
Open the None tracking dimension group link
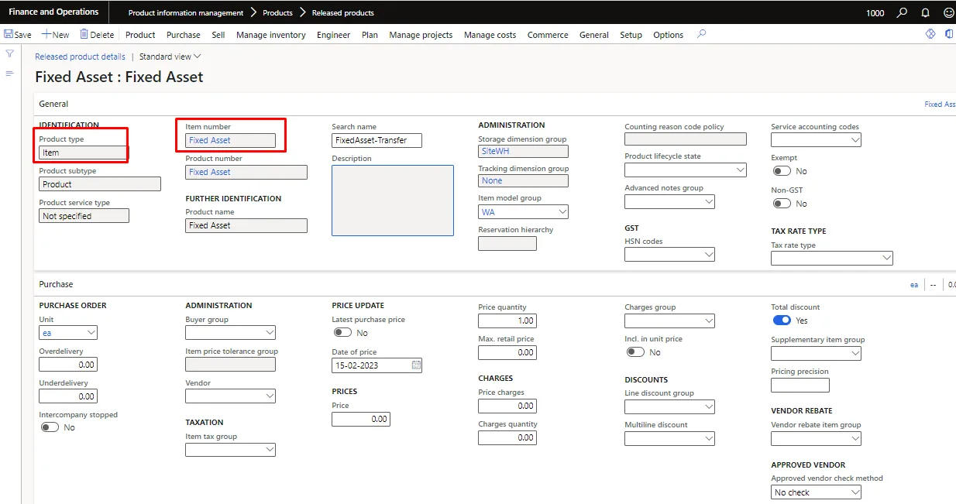[492, 180]
